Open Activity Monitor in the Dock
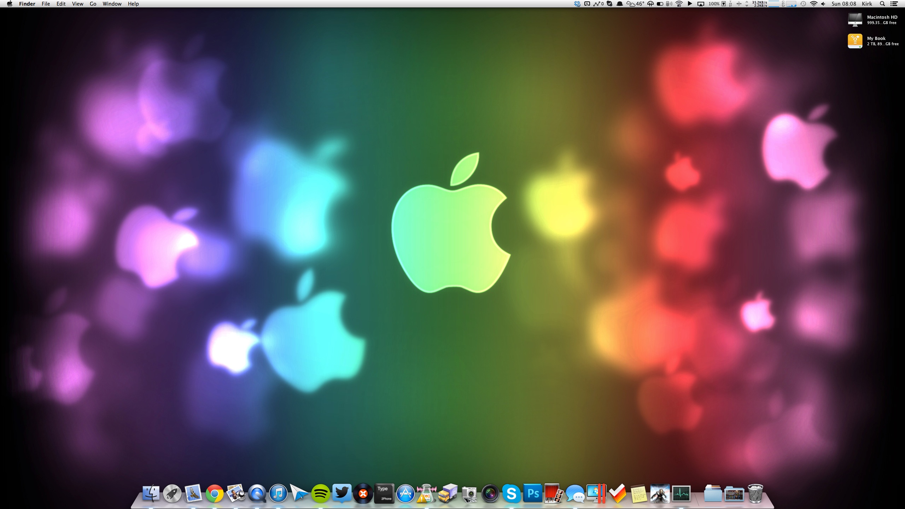This screenshot has width=905, height=509. pos(681,493)
